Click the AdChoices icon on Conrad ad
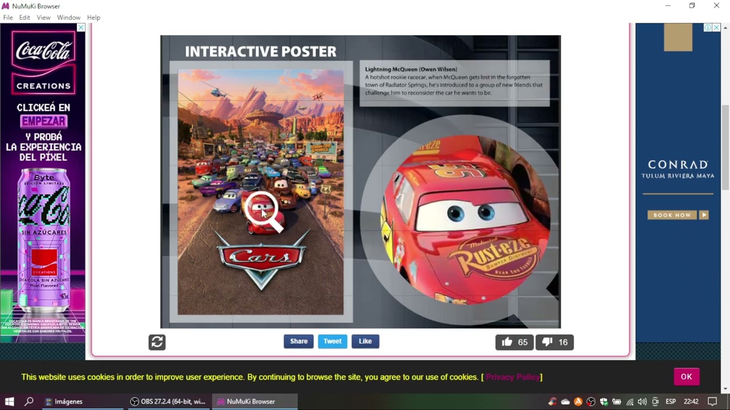Viewport: 730px width, 410px height. (708, 27)
